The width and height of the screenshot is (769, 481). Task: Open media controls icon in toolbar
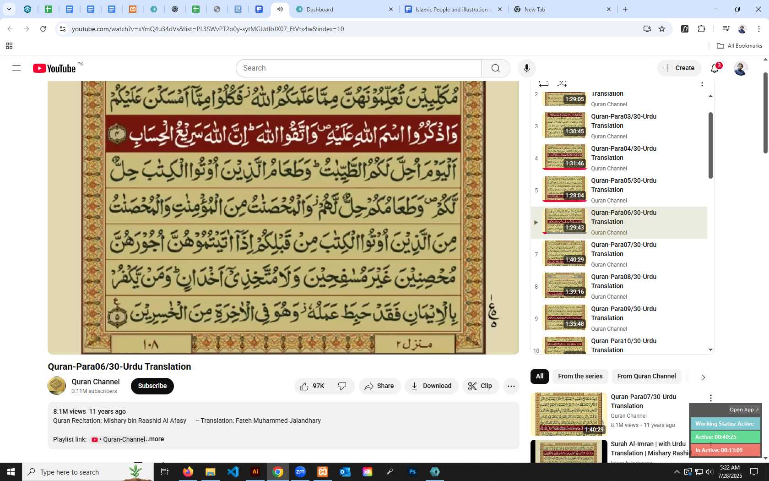tap(726, 29)
